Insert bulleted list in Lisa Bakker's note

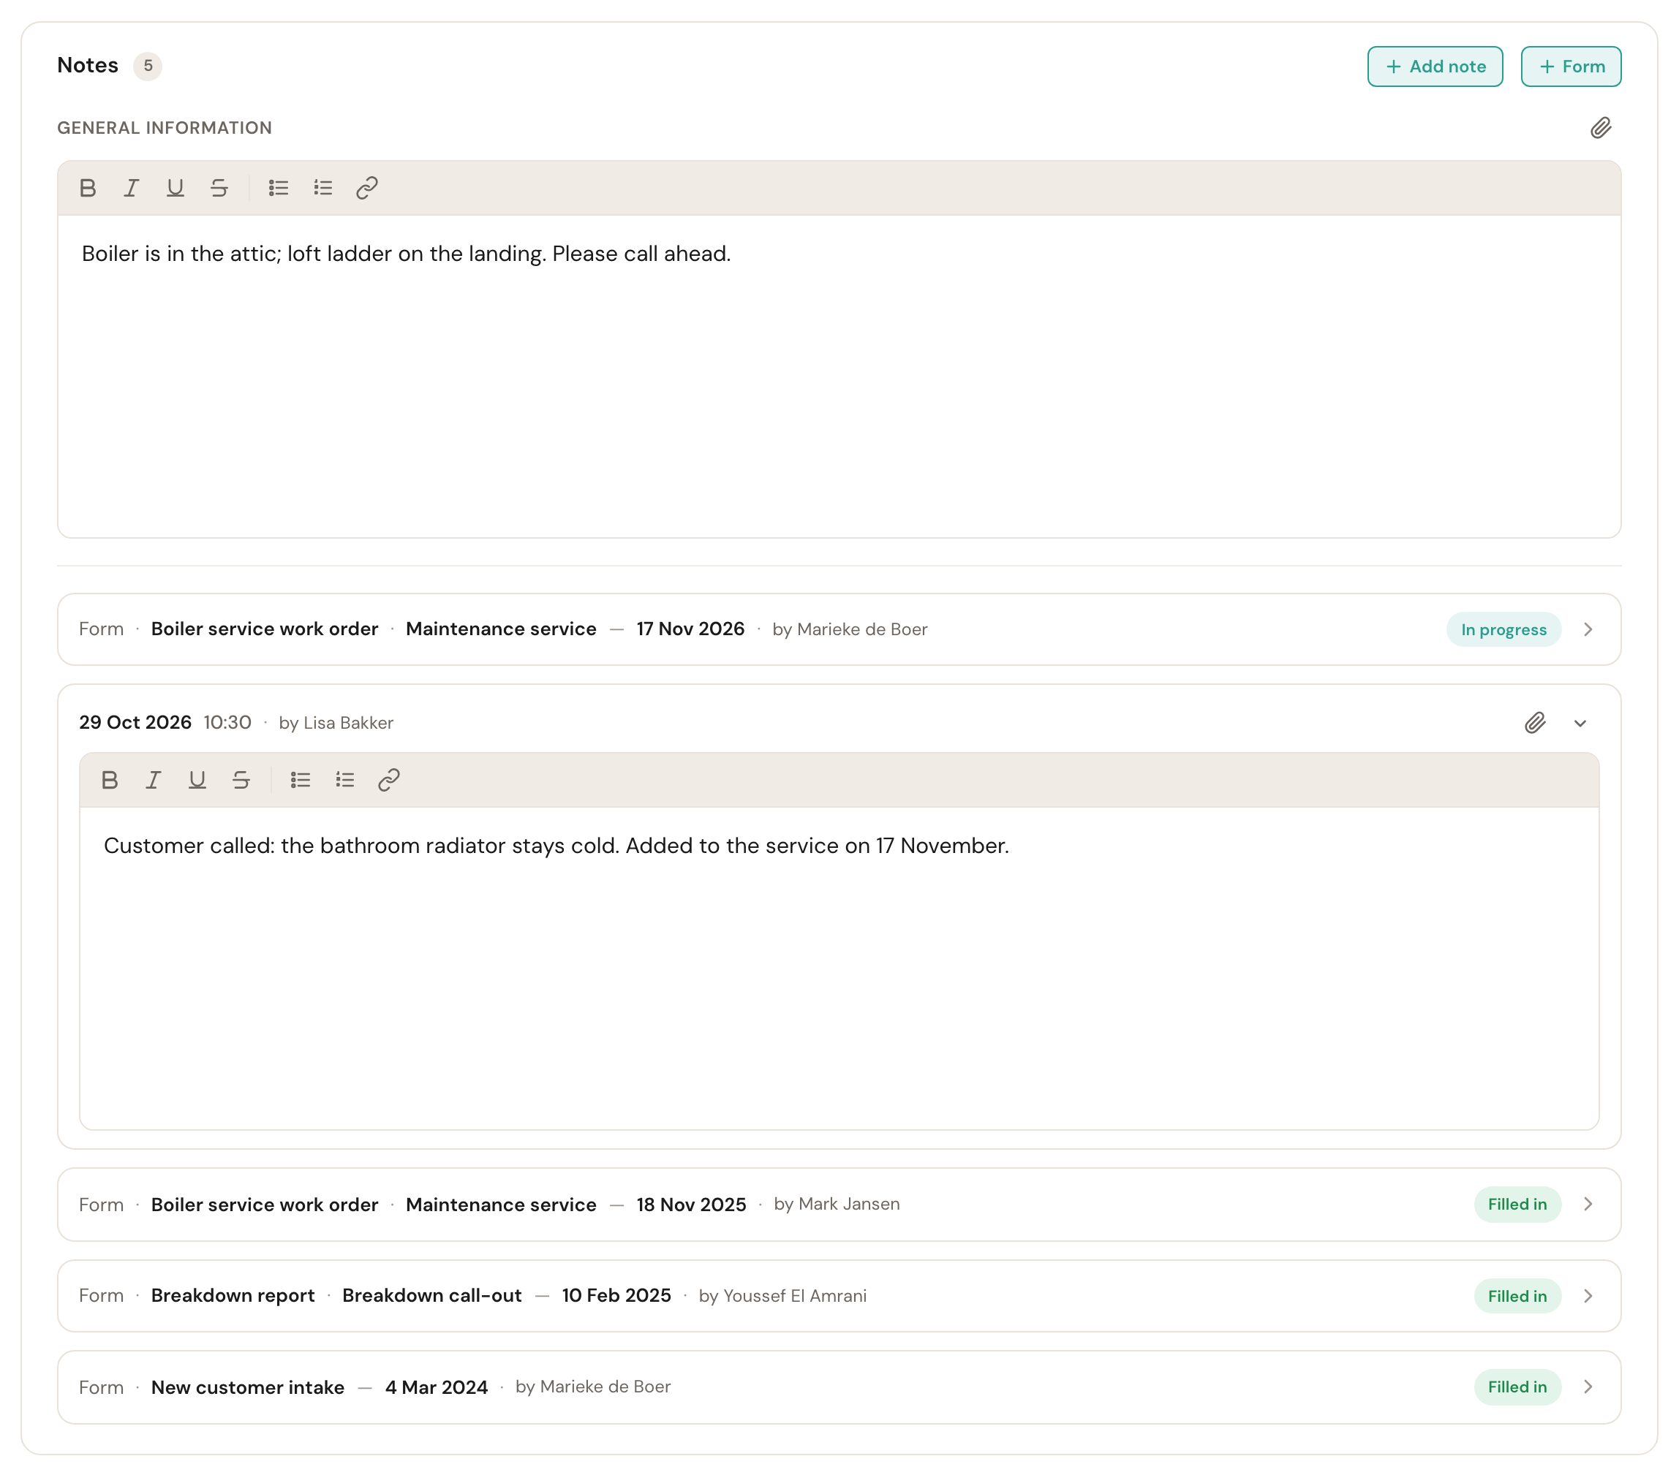coord(301,780)
